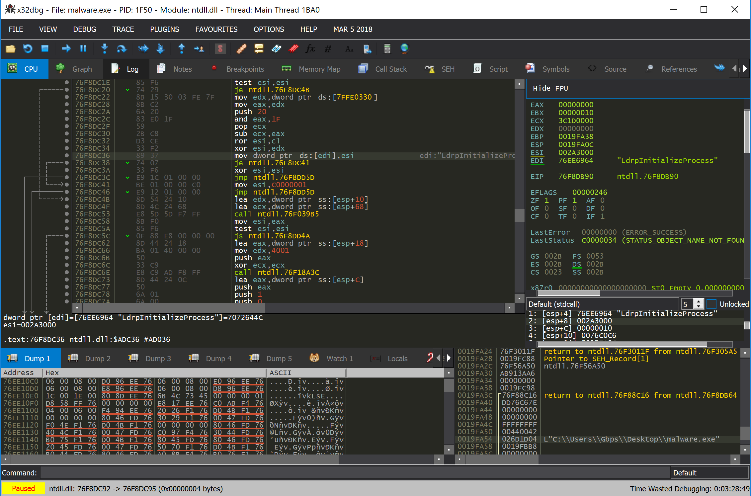Increase the argument count stepper
751x496 pixels.
point(699,301)
